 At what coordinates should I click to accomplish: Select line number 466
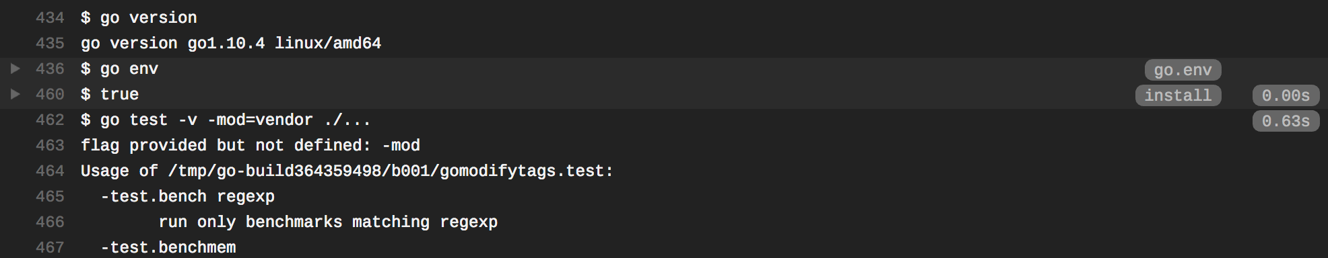pyautogui.click(x=50, y=222)
